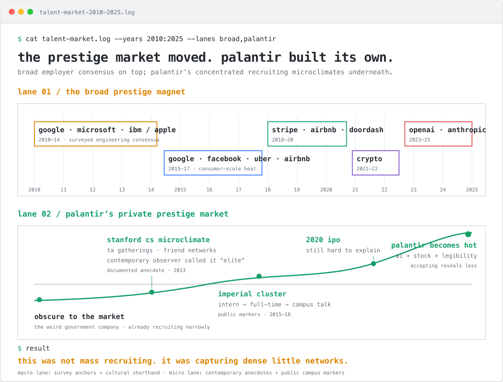The image size is (503, 382).
Task: Click the 2020 axis label
Action: [326, 190]
